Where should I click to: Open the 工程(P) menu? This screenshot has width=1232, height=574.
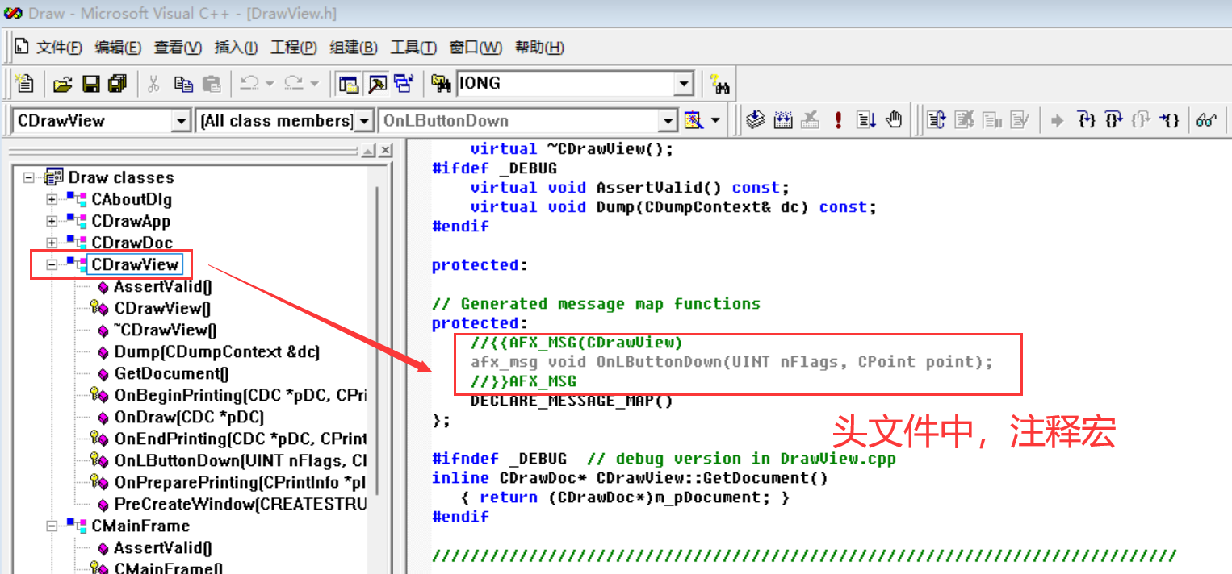coord(294,48)
